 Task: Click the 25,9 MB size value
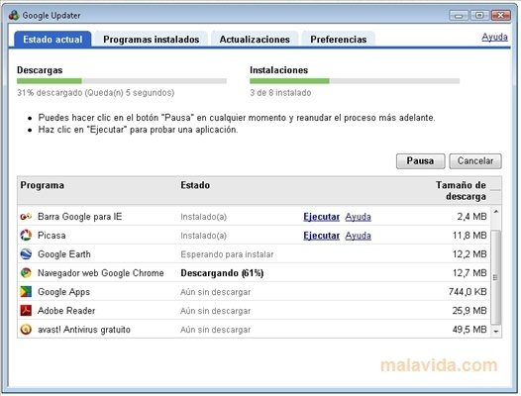469,311
